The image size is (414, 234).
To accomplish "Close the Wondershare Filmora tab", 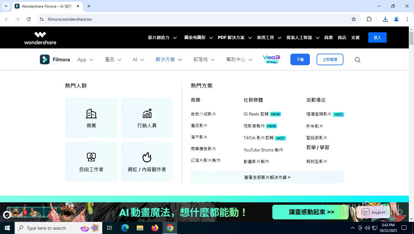I will pos(78,6).
